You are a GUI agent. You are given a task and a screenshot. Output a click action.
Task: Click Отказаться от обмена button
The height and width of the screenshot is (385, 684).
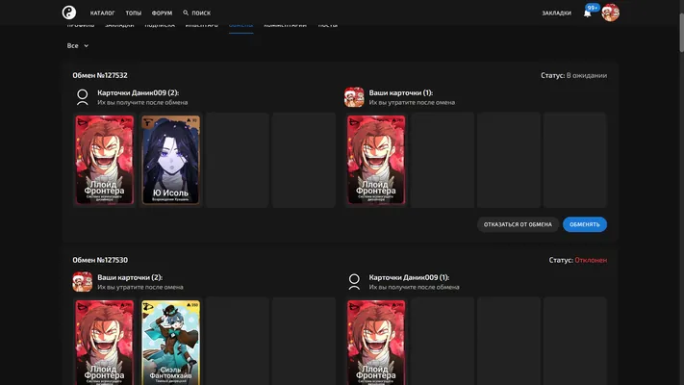[x=518, y=224]
